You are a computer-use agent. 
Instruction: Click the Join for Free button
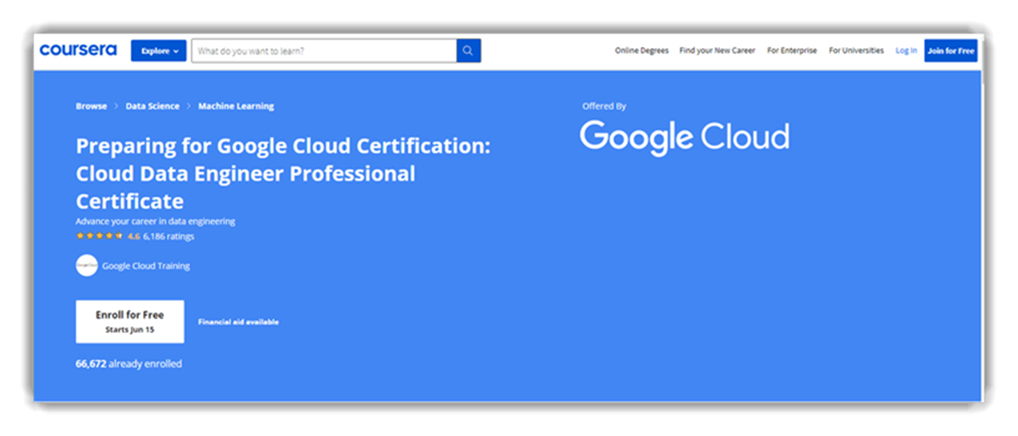click(x=951, y=51)
